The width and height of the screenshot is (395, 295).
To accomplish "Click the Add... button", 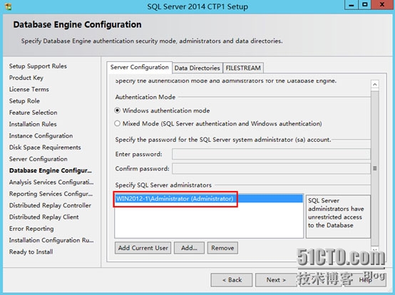I will [189, 248].
